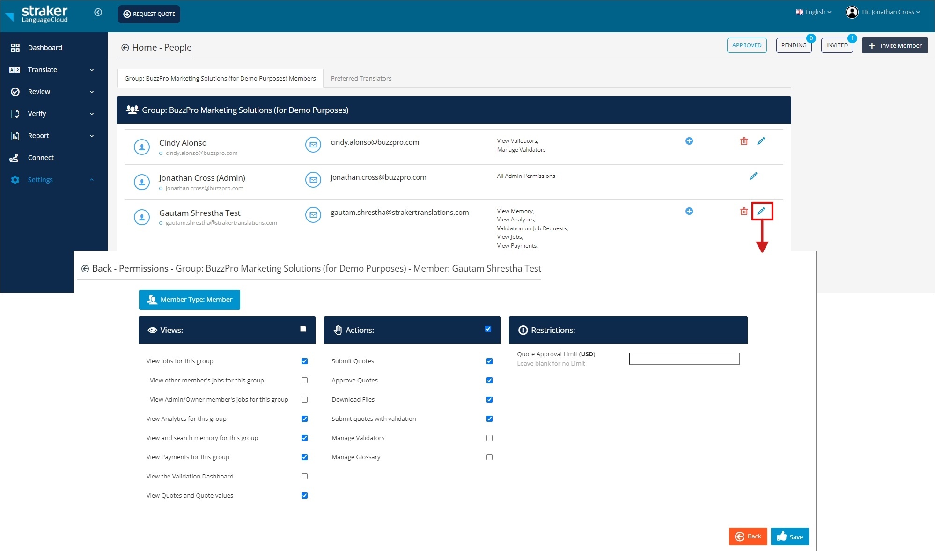
Task: Delete Gautam Shrestha Test via trash icon
Action: 744,211
